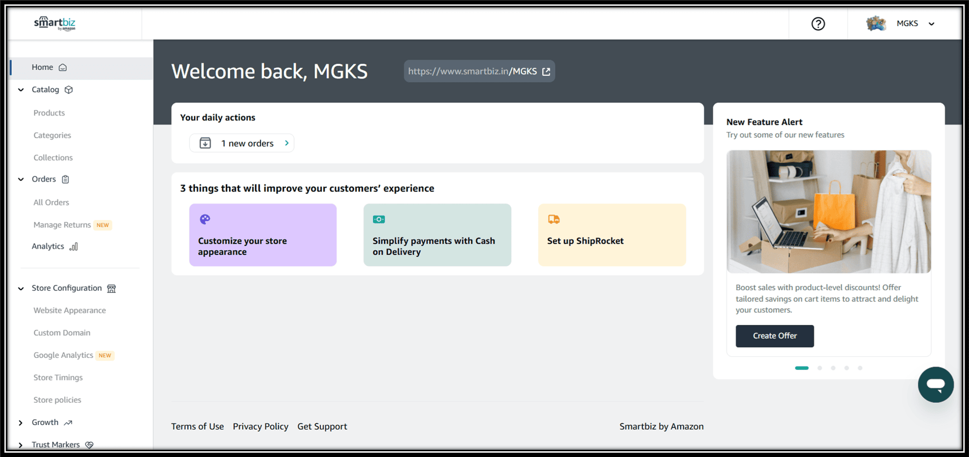Image resolution: width=969 pixels, height=457 pixels.
Task: Click the truck icon on ShipRocket card
Action: pos(554,220)
